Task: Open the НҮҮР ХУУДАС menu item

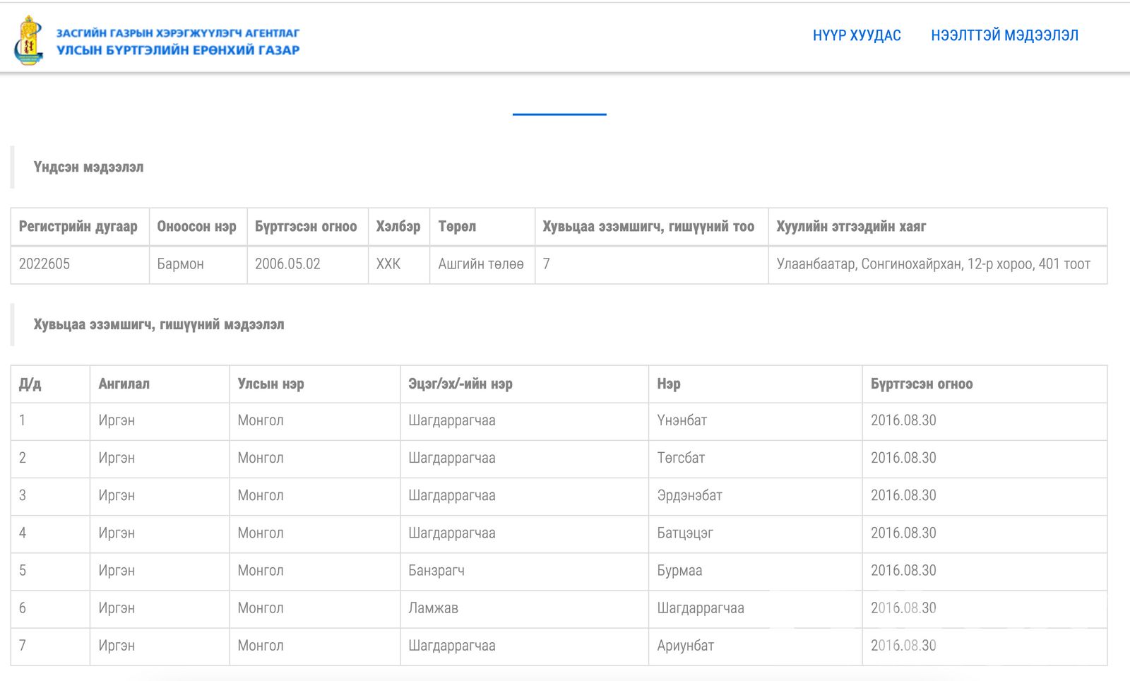Action: [x=856, y=35]
